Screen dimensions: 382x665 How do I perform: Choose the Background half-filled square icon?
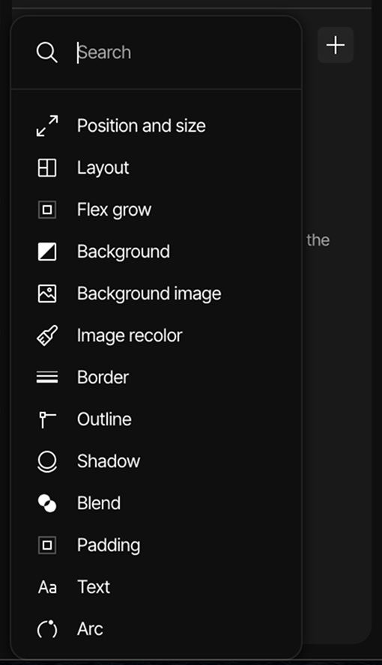pyautogui.click(x=47, y=252)
